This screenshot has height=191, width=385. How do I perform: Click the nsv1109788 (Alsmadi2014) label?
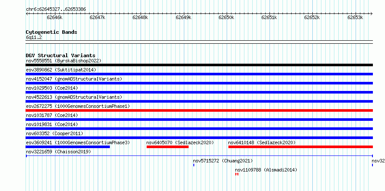(x=266, y=170)
